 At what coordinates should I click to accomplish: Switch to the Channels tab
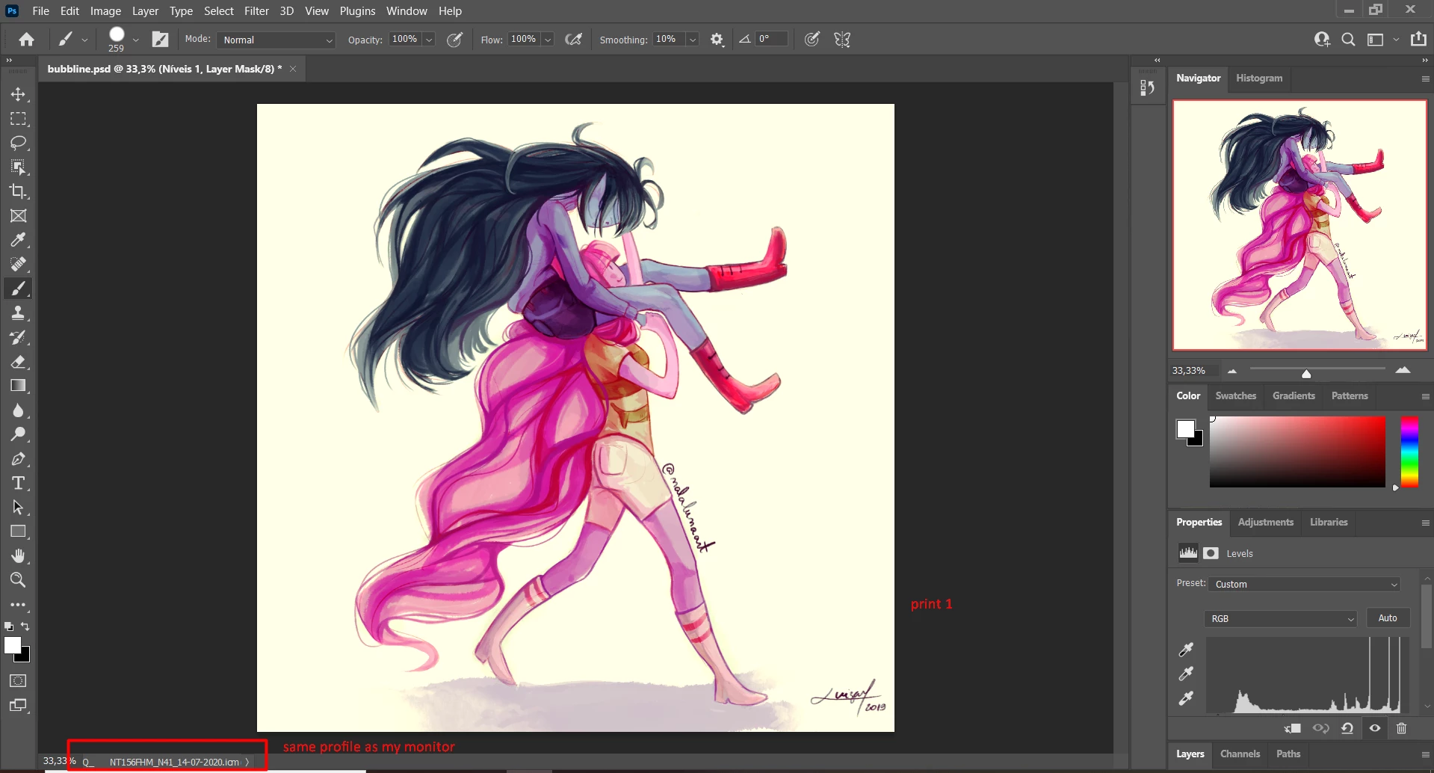(1240, 754)
